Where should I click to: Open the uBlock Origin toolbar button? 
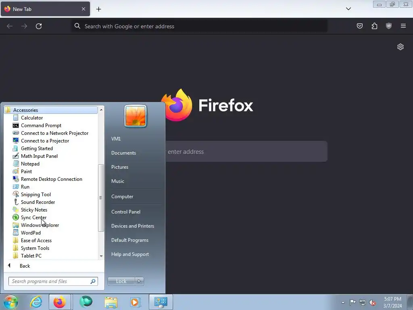click(389, 26)
